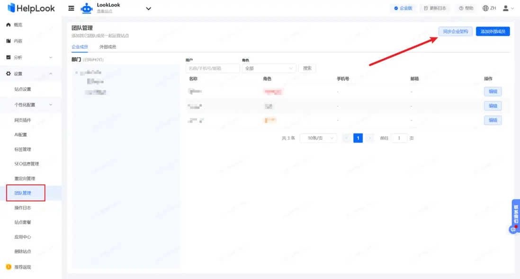The width and height of the screenshot is (520, 279).
Task: Focus the 名称/手机号/邮箱 search field
Action: click(212, 68)
